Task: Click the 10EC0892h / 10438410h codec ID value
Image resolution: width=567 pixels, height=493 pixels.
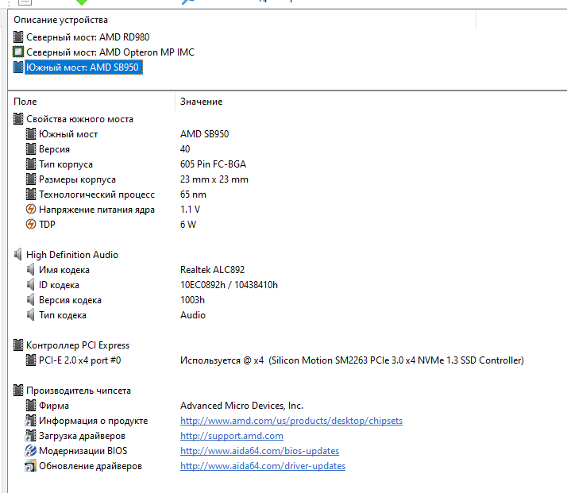Action: (229, 285)
